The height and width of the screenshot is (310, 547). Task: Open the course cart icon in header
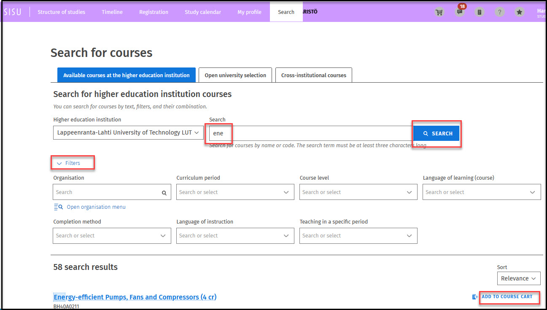(439, 12)
